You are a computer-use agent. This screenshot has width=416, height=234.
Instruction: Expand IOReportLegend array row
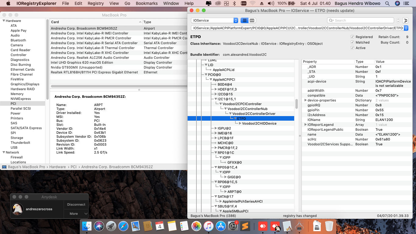pos(305,125)
